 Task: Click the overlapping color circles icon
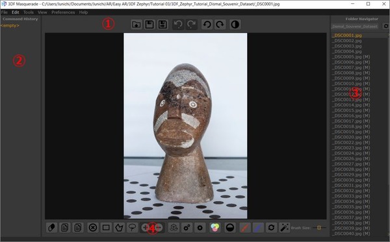pyautogui.click(x=215, y=227)
